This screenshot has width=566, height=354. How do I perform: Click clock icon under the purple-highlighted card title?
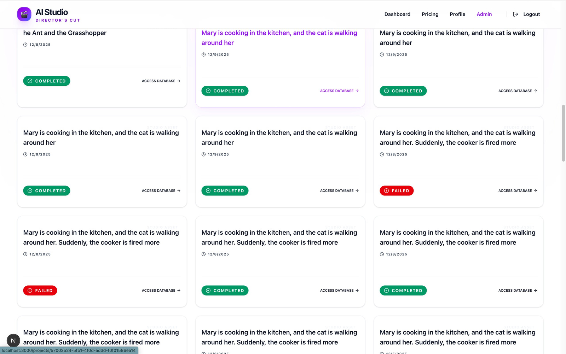(x=203, y=55)
